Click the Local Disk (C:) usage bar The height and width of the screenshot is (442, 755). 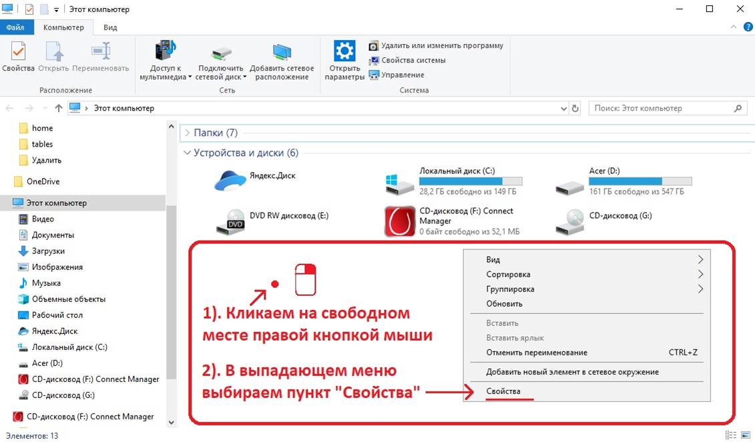pyautogui.click(x=471, y=181)
